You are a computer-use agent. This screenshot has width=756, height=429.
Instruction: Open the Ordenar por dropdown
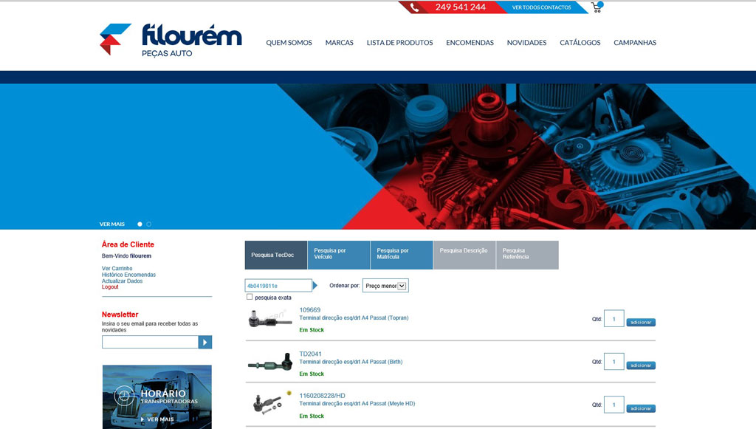385,286
